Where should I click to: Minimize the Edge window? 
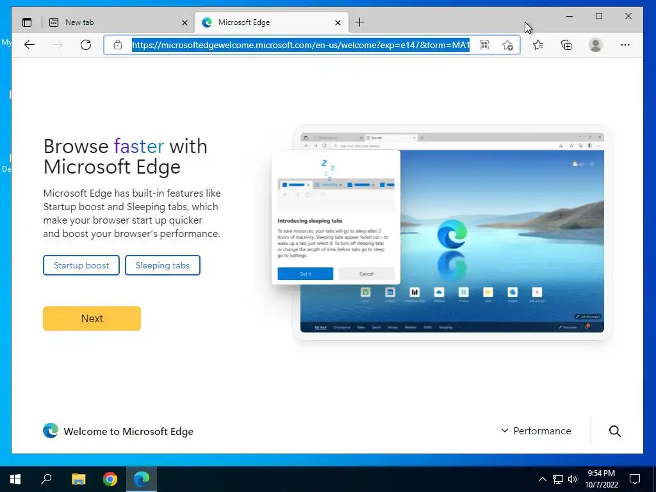[x=570, y=16]
